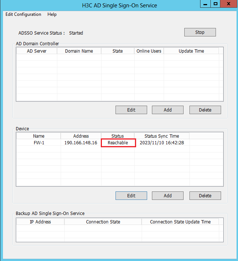
Task: Click the Device Status column header
Action: tap(118, 136)
